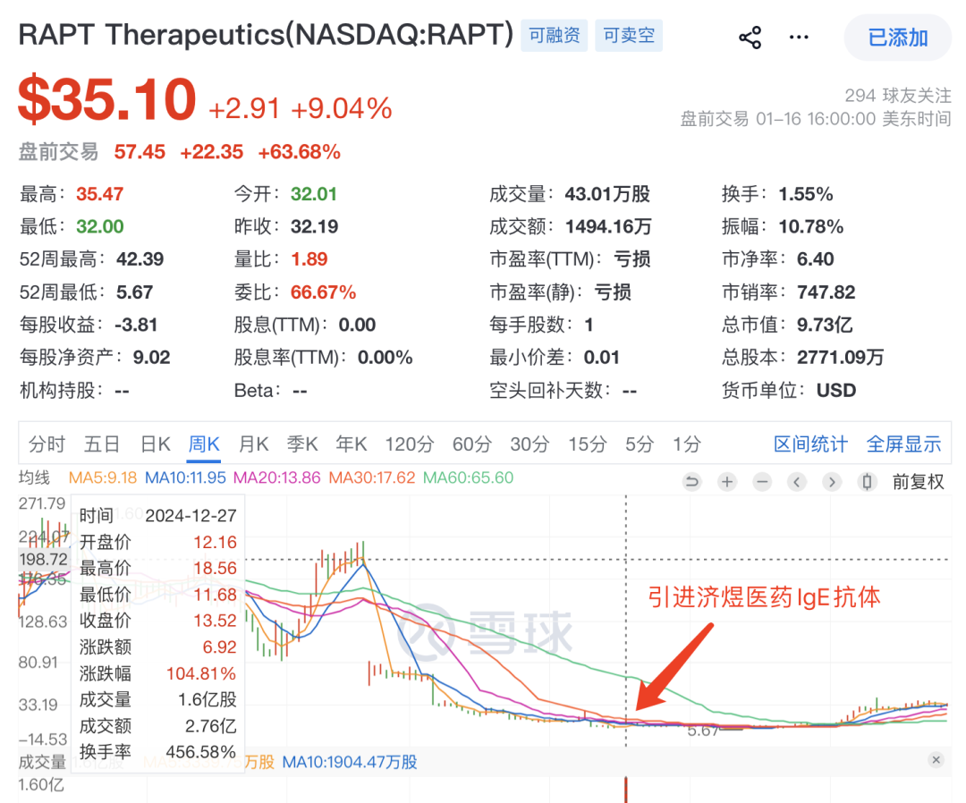The height and width of the screenshot is (803, 966).
Task: Click the MA10:1904.47万股 volume indicator
Action: coord(350,763)
